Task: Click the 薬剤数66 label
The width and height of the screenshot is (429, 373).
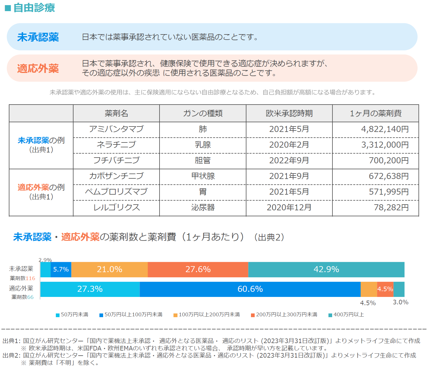Action: click(23, 297)
